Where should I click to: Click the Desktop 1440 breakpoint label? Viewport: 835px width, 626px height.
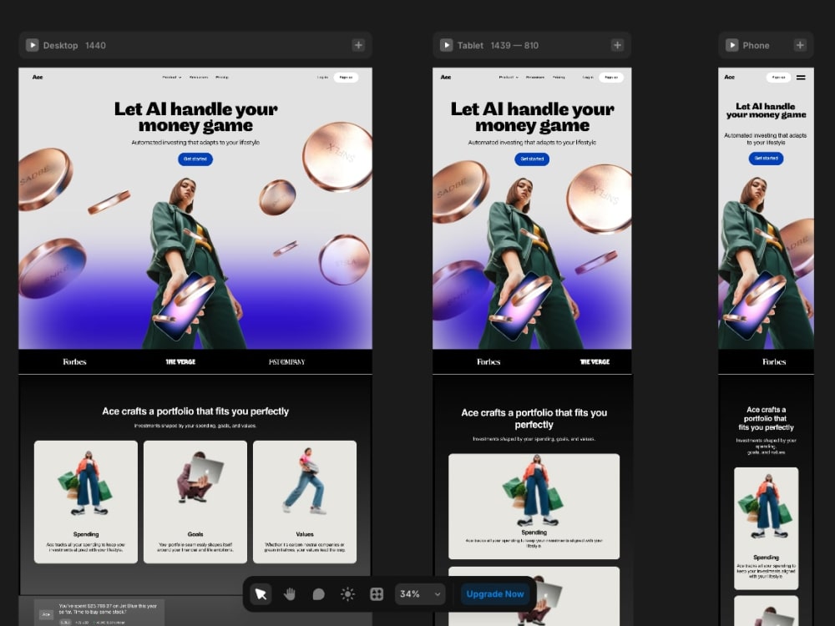point(74,45)
